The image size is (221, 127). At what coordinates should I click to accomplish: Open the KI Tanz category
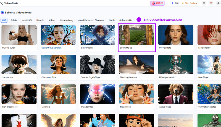point(52,20)
